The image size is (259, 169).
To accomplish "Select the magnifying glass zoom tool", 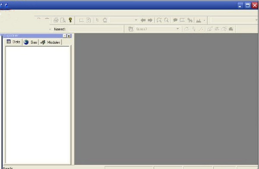I will 166,20.
